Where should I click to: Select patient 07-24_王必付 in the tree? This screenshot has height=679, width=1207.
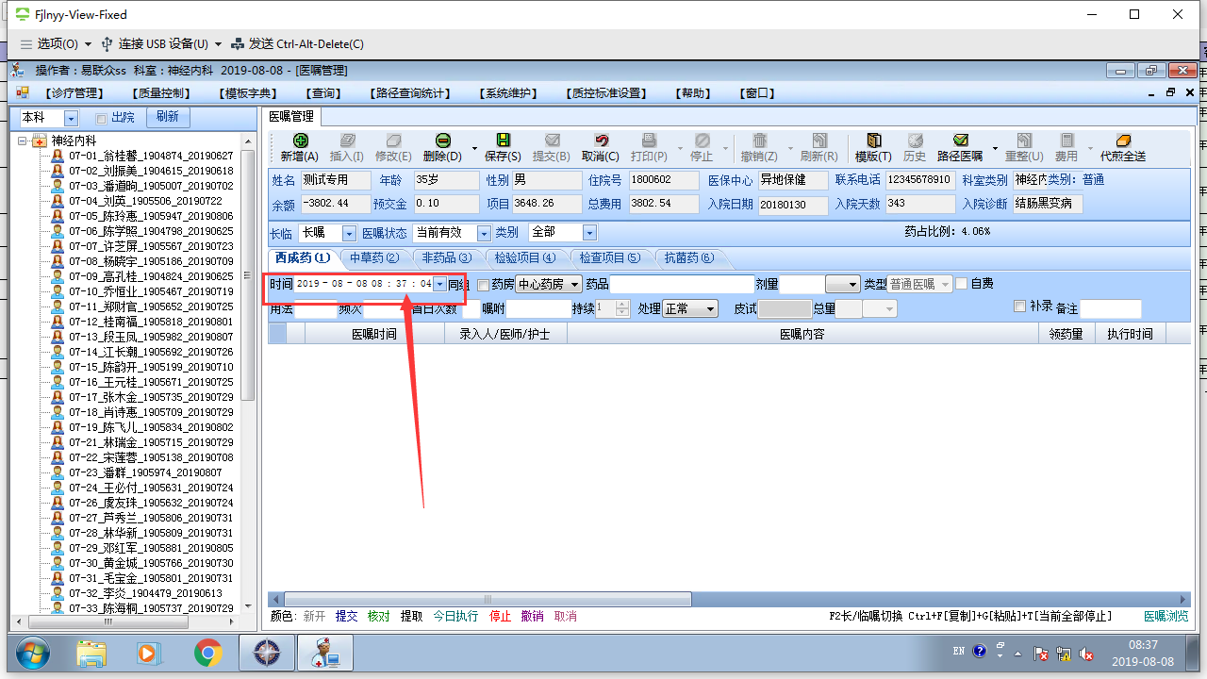[151, 488]
